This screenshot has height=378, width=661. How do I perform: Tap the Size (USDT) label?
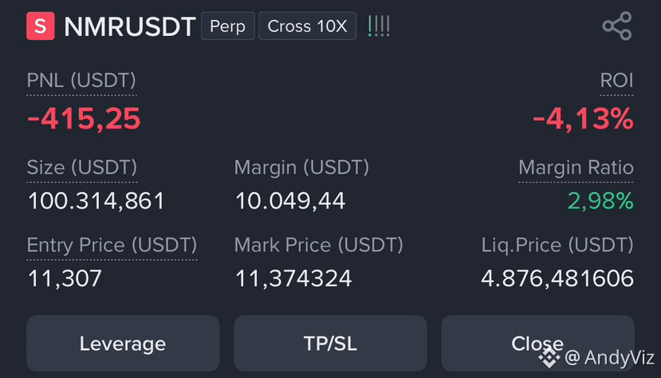point(82,167)
